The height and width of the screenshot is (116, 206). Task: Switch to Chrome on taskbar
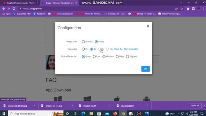(123, 113)
